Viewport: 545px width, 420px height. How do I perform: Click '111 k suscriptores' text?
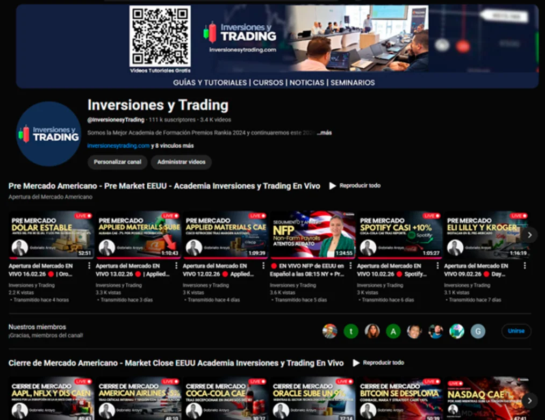pyautogui.click(x=172, y=120)
